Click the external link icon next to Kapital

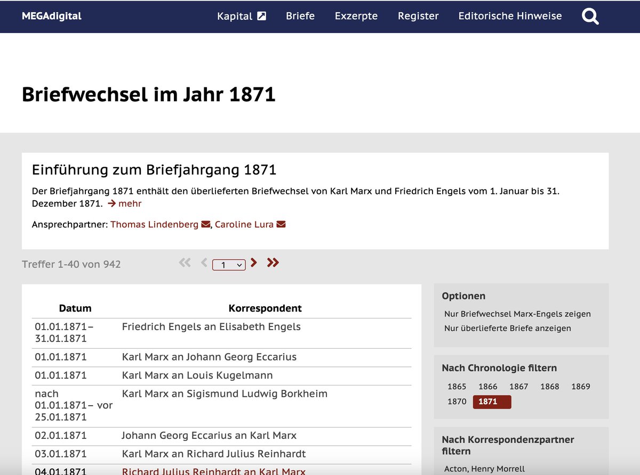pyautogui.click(x=261, y=16)
